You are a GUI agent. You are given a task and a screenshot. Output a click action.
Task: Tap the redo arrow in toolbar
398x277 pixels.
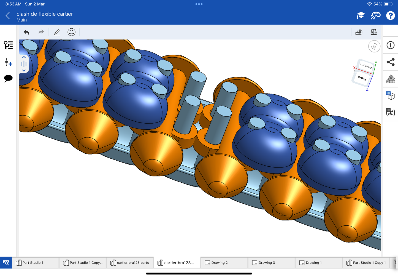coord(41,32)
